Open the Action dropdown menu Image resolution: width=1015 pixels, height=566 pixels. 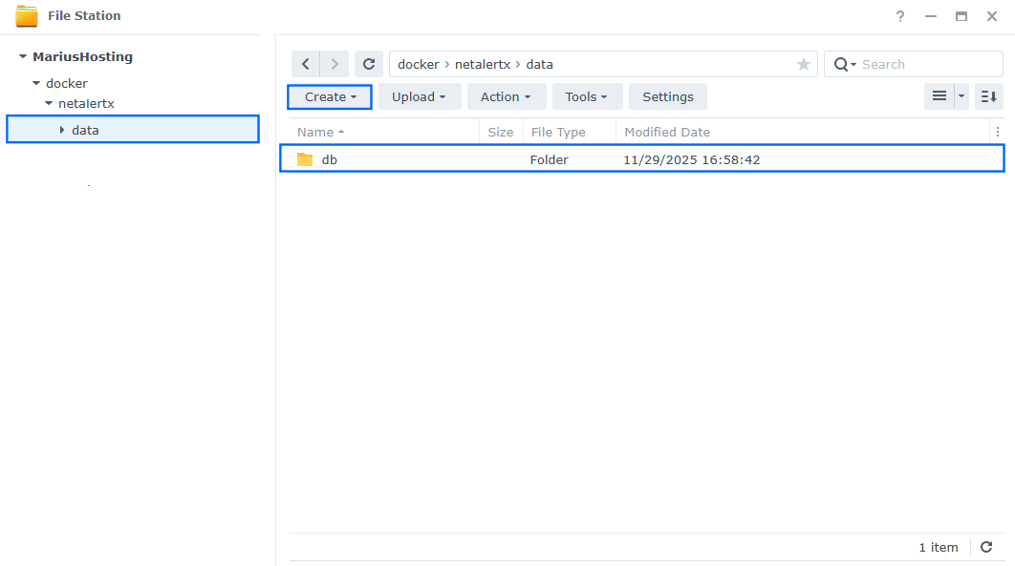pyautogui.click(x=507, y=96)
